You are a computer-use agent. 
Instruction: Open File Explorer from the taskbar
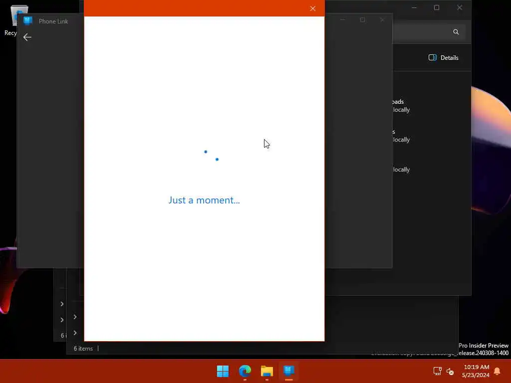(x=266, y=371)
